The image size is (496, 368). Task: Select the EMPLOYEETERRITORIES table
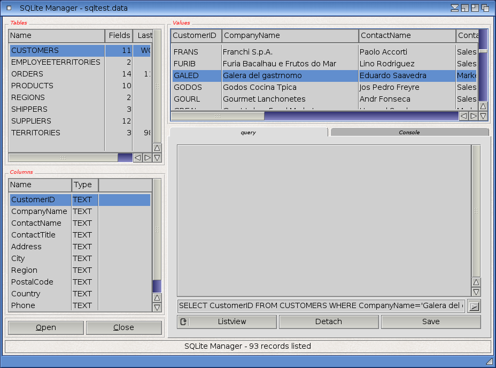[80, 63]
